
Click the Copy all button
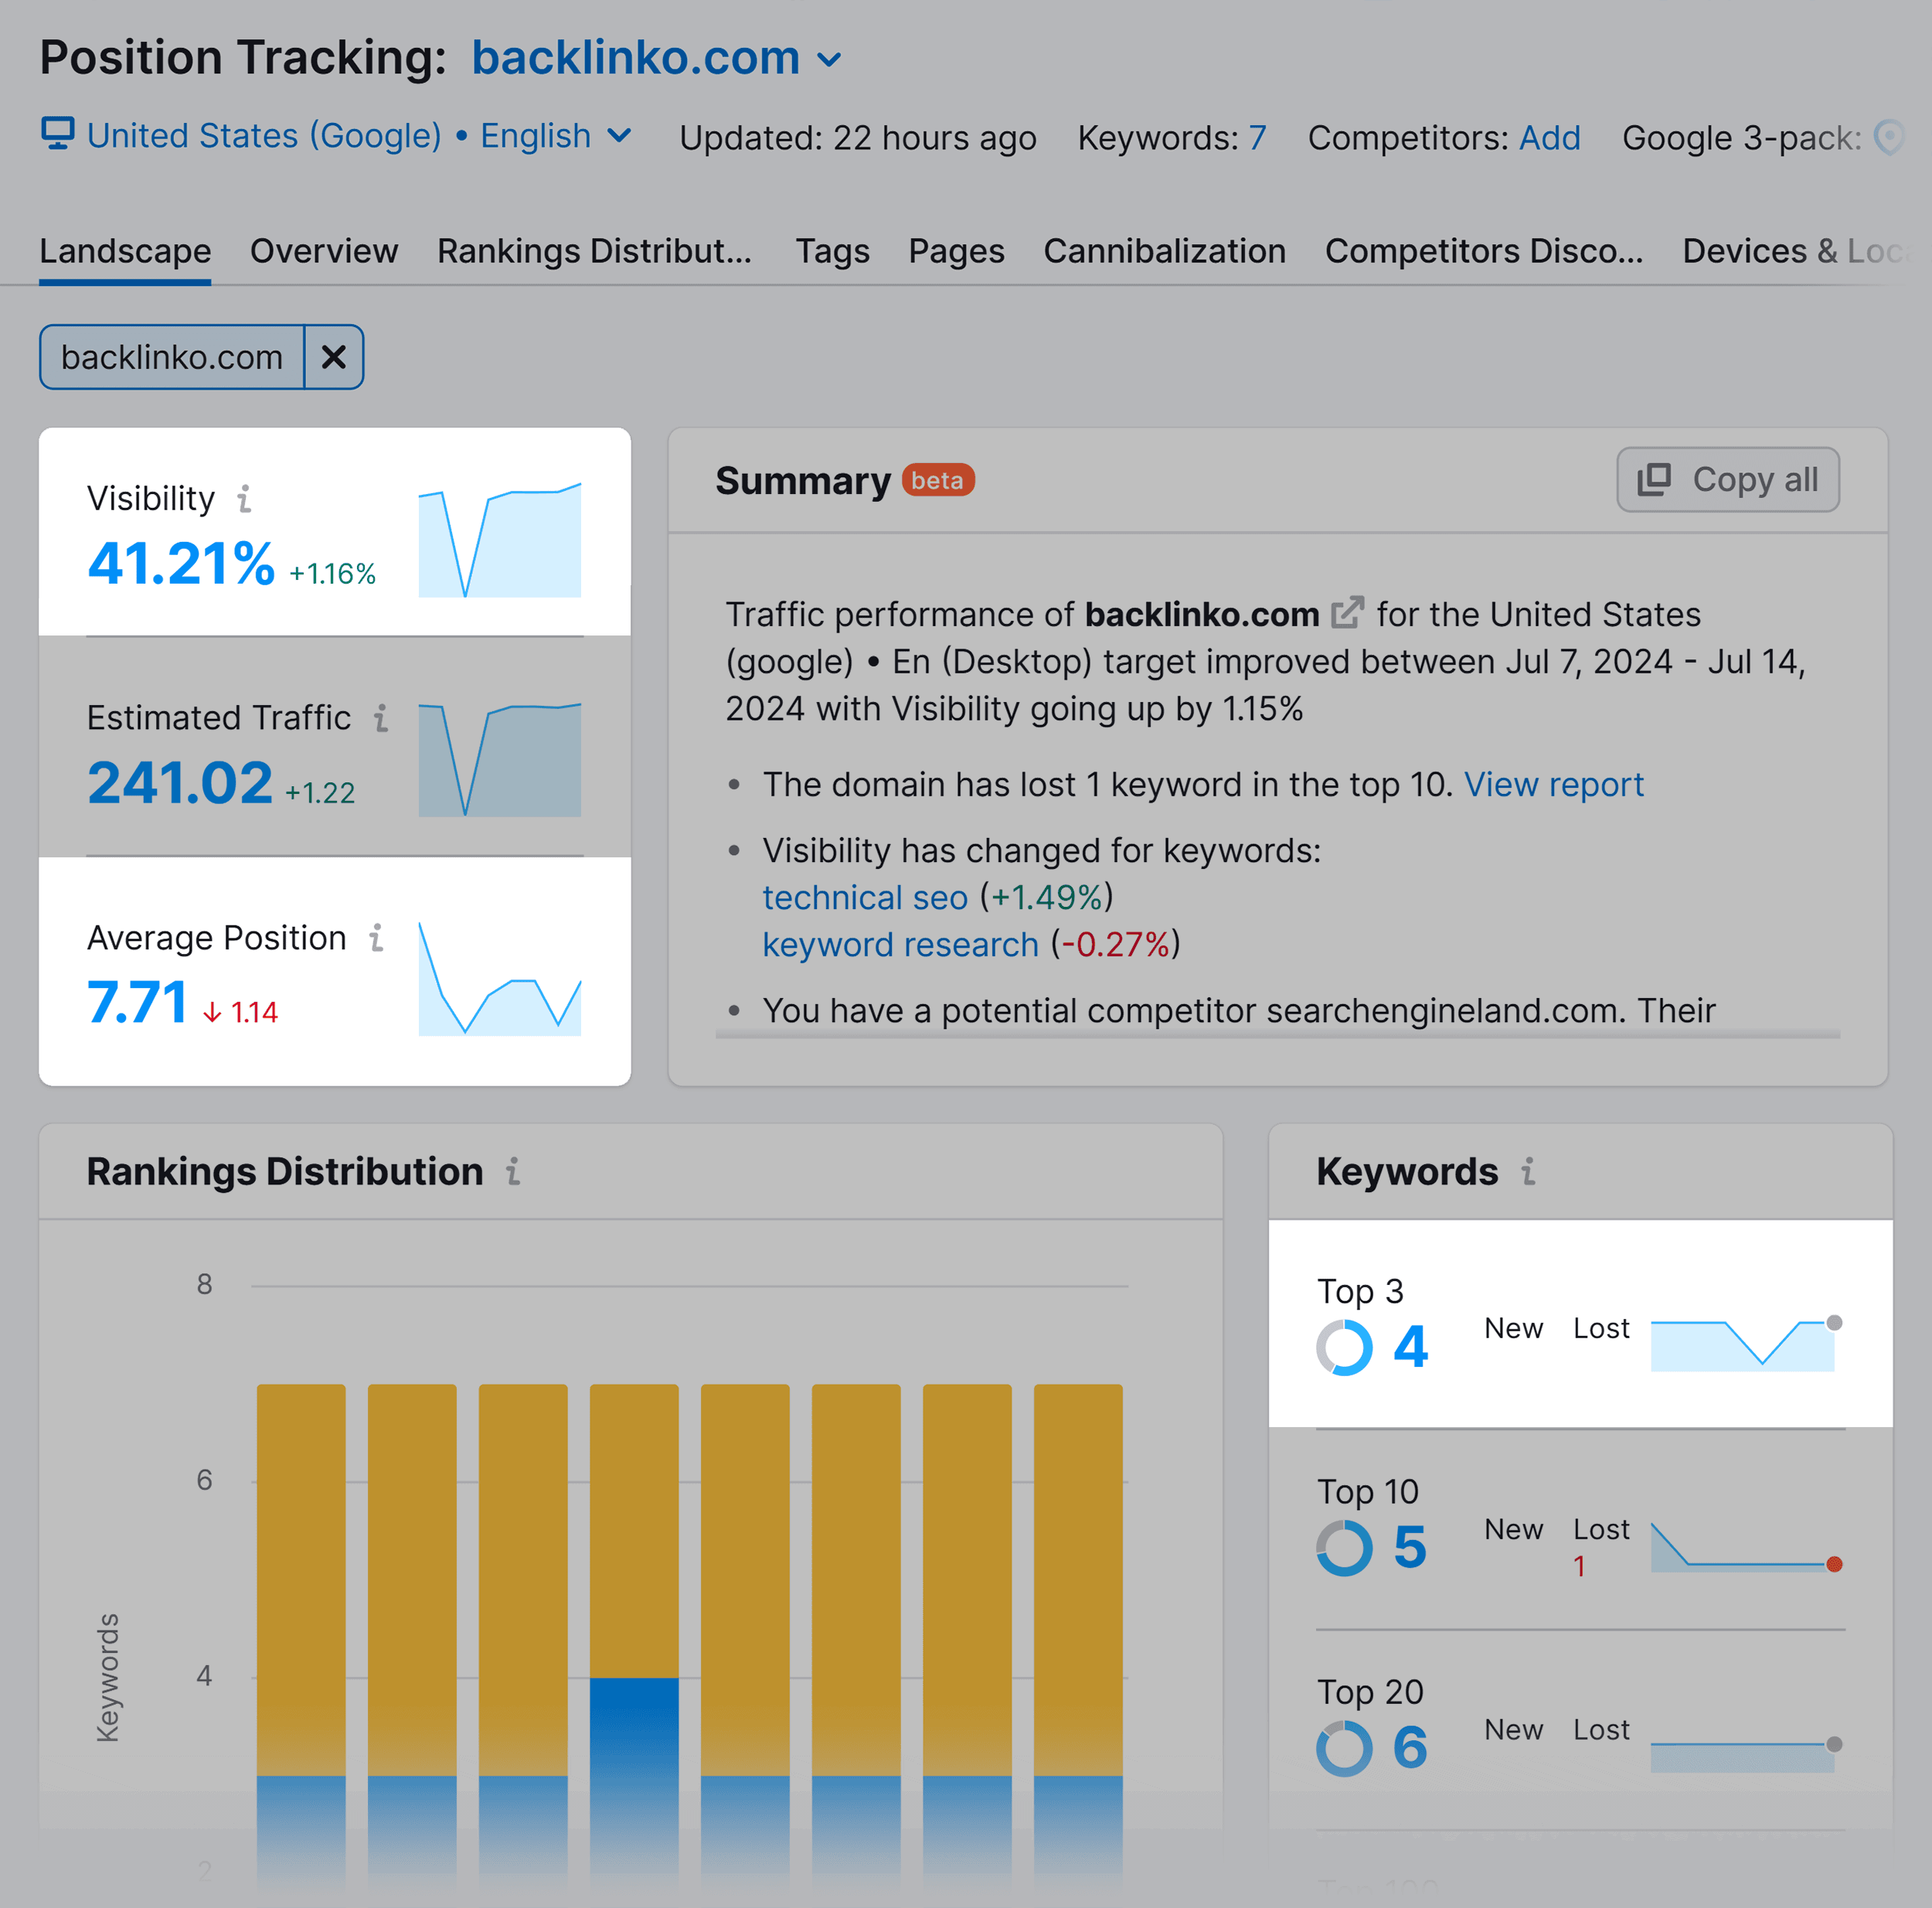point(1727,479)
